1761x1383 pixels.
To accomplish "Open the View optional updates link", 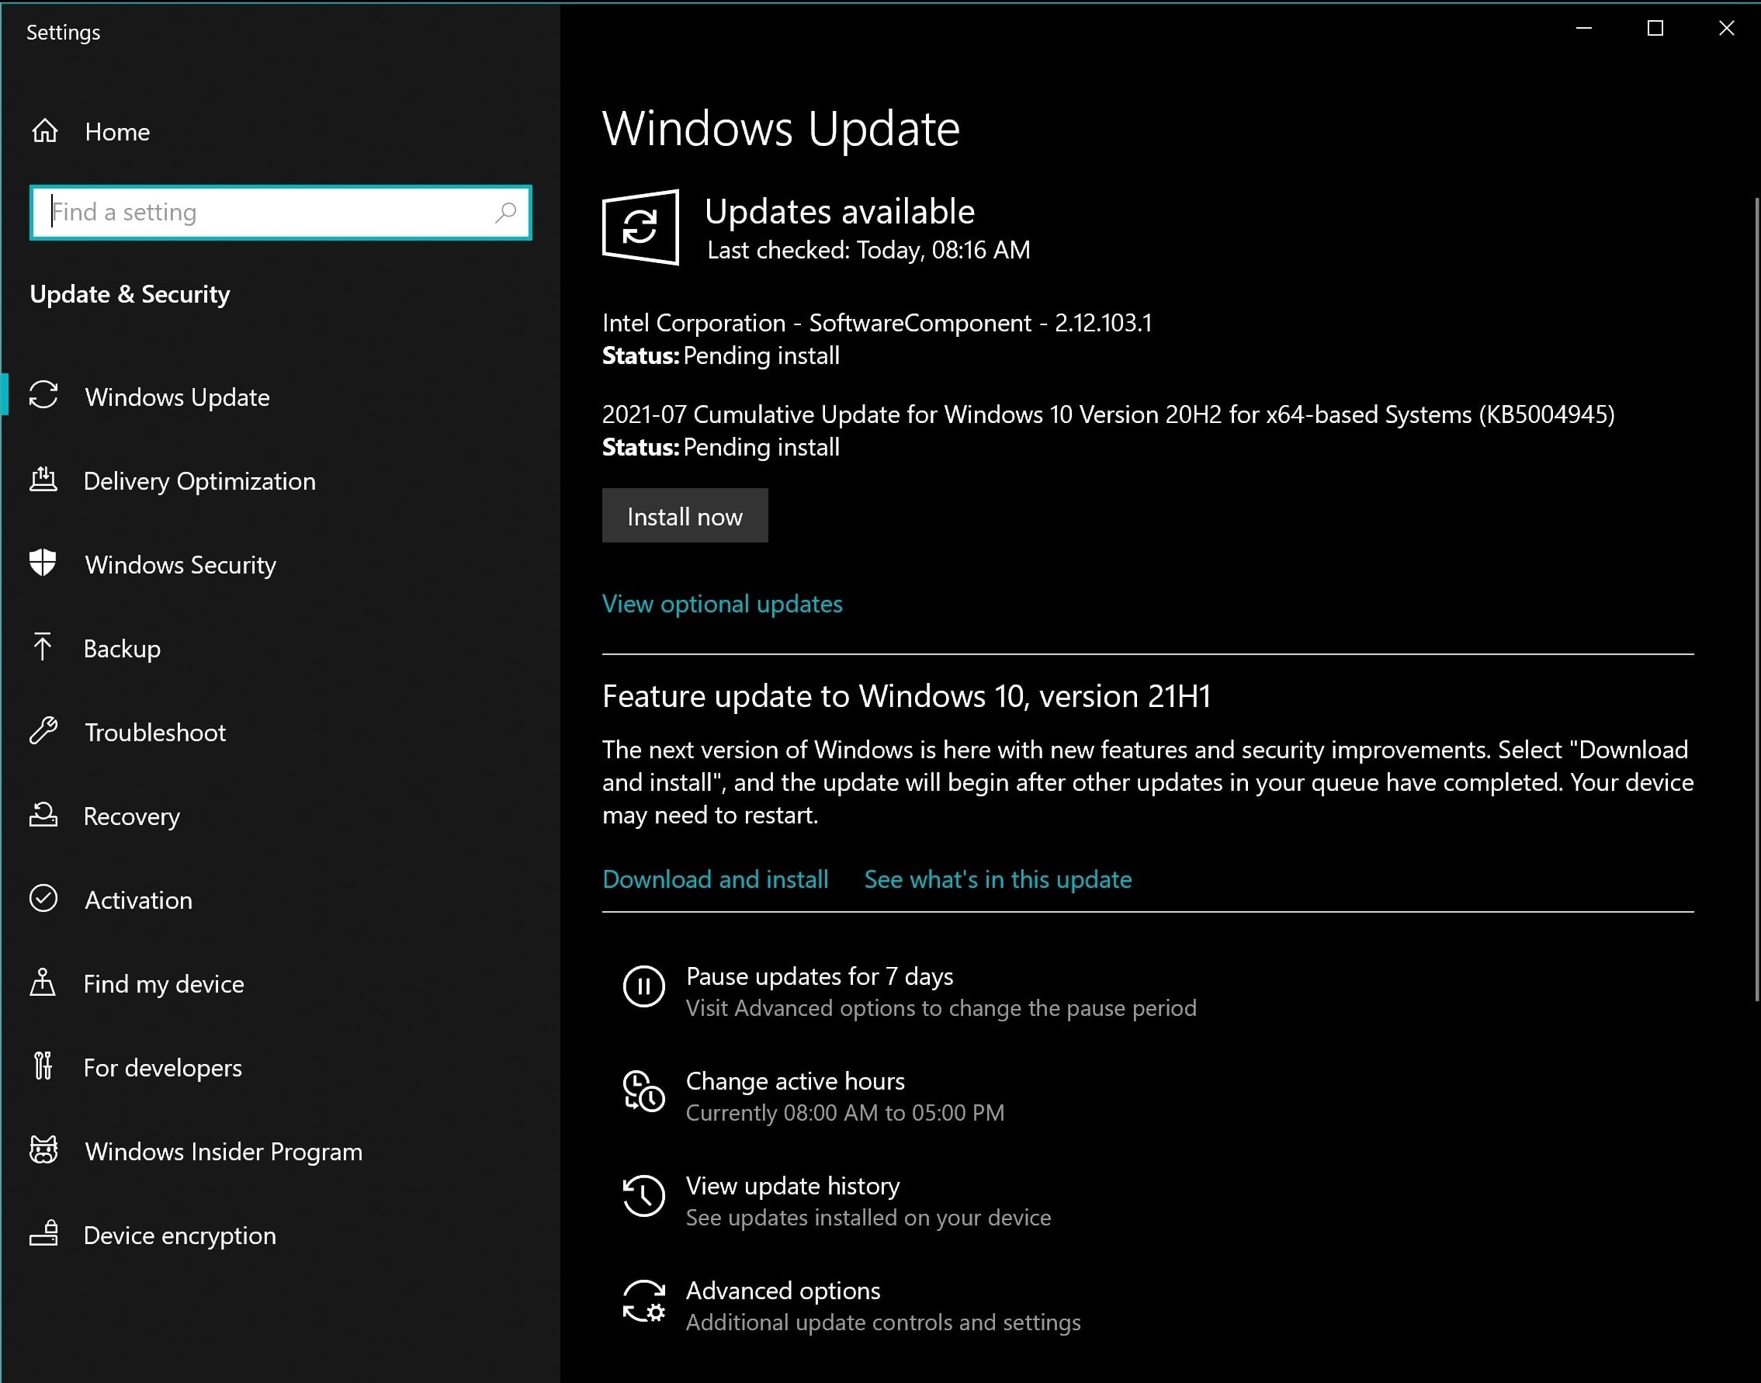I will (x=722, y=604).
